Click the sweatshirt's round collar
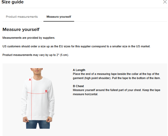This screenshot has height=136, width=168. 38,79
